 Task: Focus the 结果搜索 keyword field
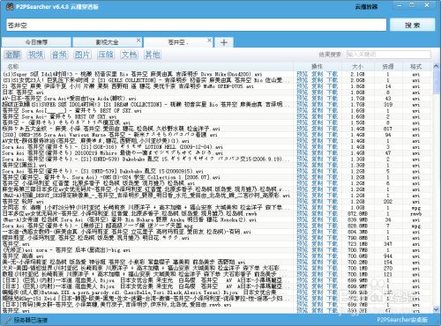point(389,55)
